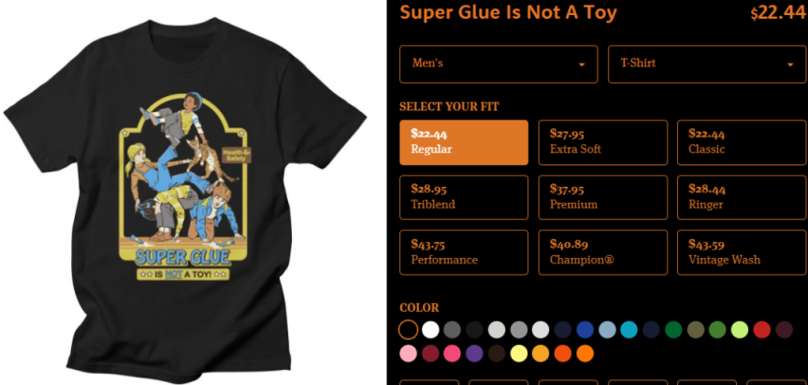Choose the Extra Soft fit
Screen dimensions: 808x385
tap(603, 143)
